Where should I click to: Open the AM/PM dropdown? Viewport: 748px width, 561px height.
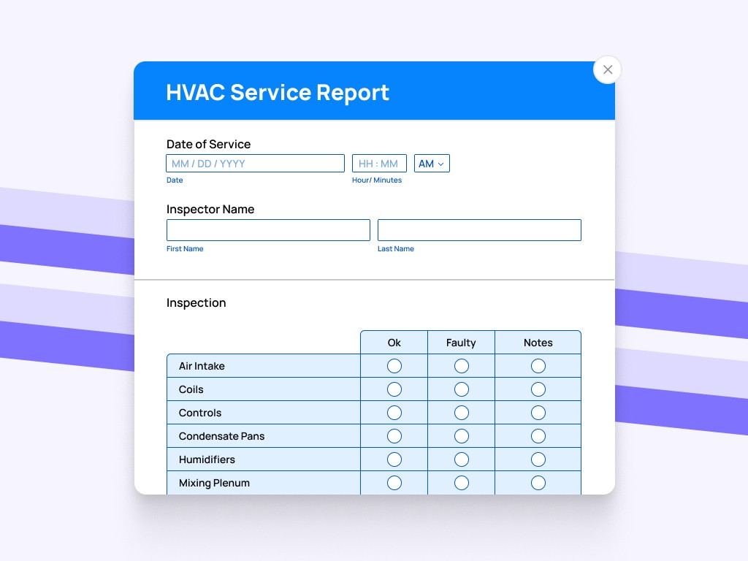pyautogui.click(x=432, y=163)
